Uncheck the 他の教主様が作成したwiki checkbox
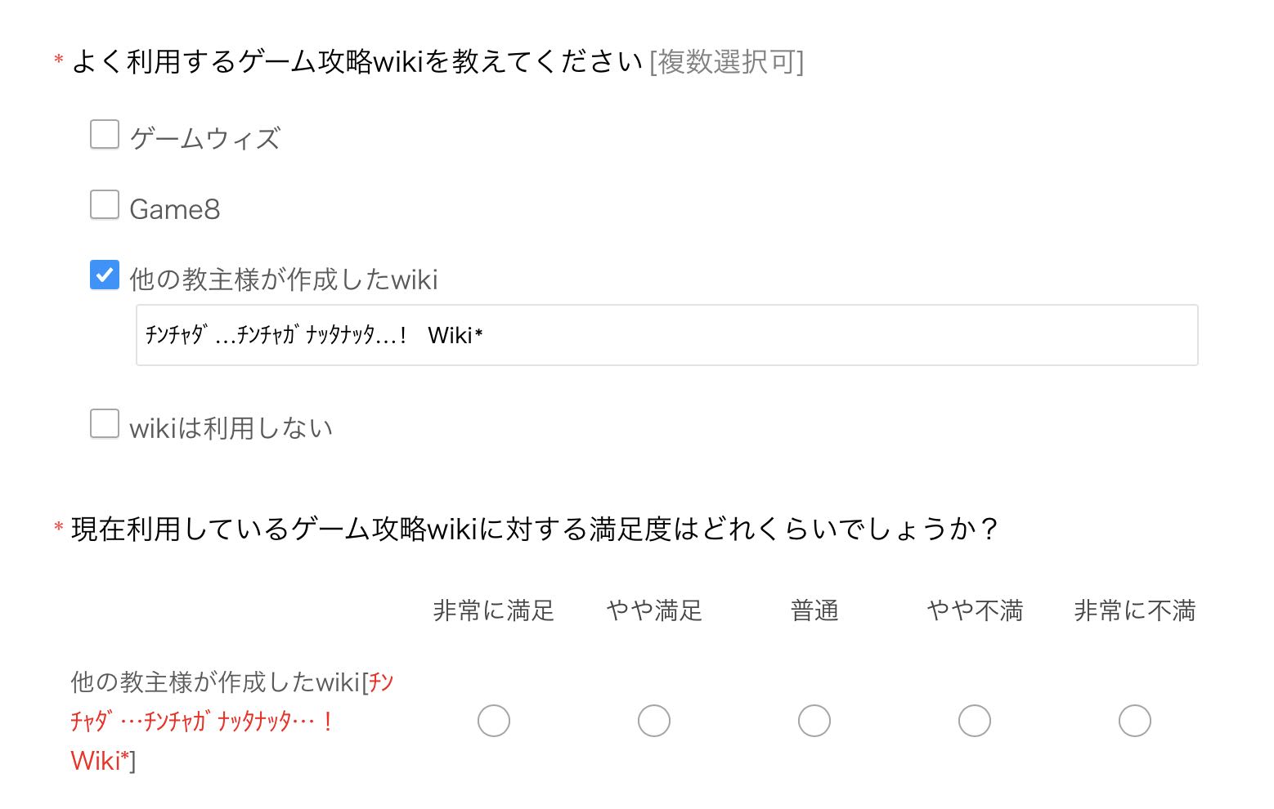Viewport: 1274px width, 809px height. (105, 275)
